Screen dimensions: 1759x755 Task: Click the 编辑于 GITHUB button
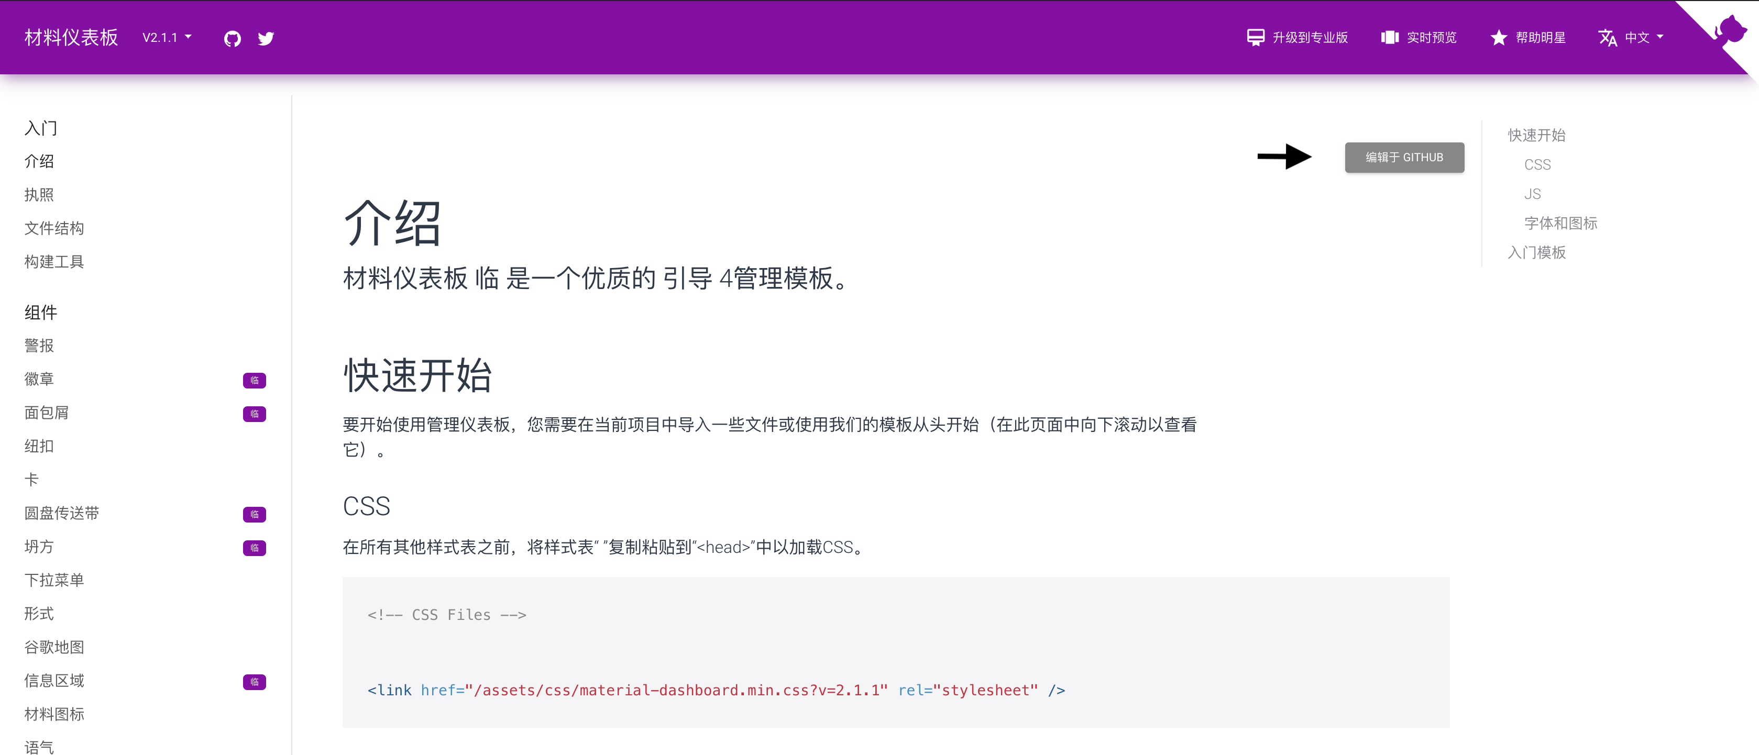(x=1404, y=157)
